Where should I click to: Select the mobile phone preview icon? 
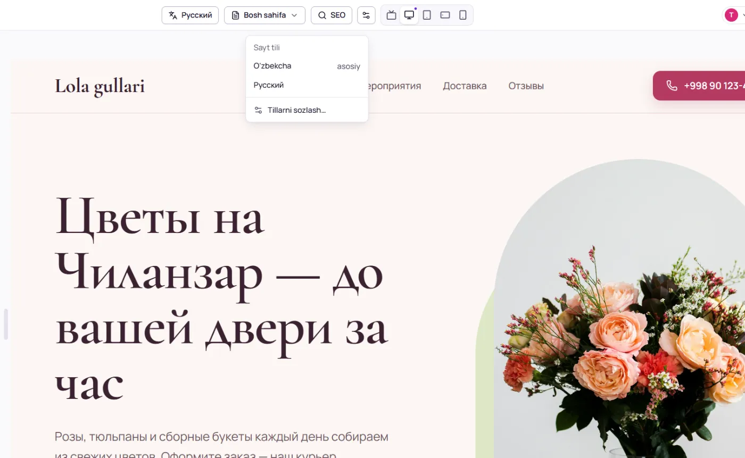click(x=463, y=15)
